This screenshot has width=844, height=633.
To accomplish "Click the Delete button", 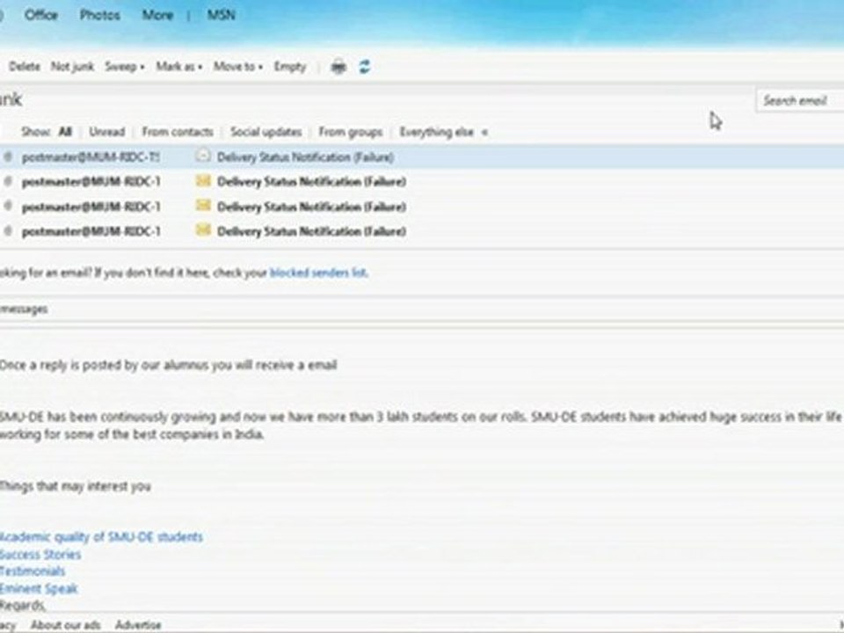I will 25,67.
